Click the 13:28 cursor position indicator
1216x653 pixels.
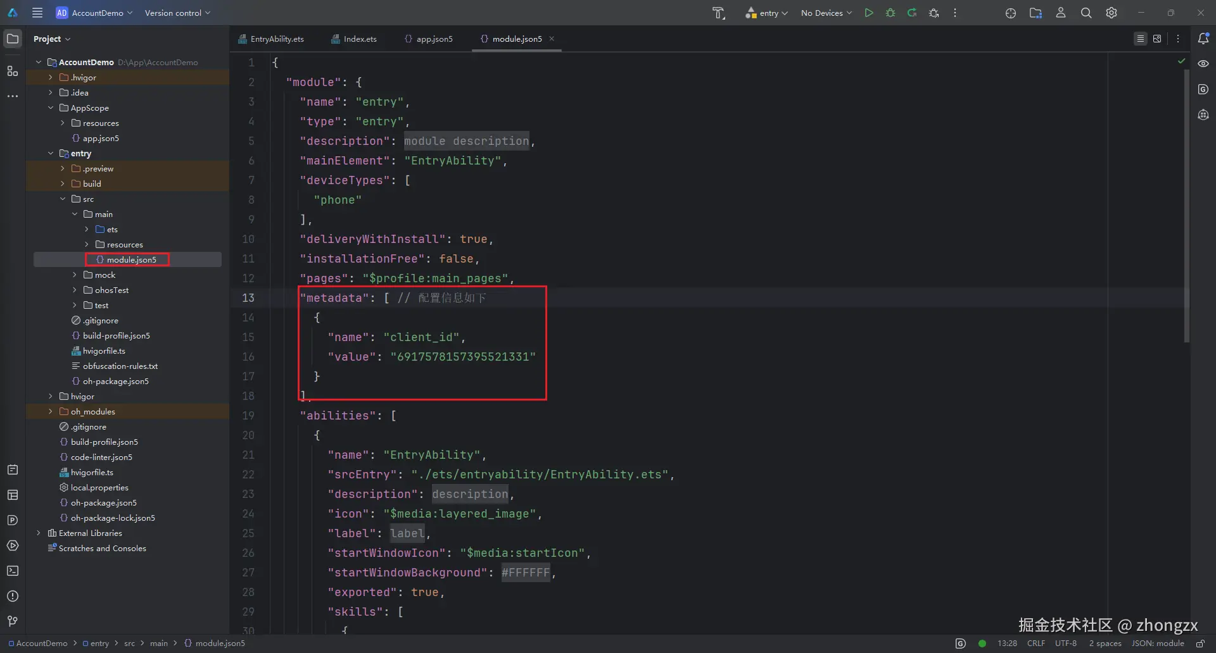[1007, 644]
